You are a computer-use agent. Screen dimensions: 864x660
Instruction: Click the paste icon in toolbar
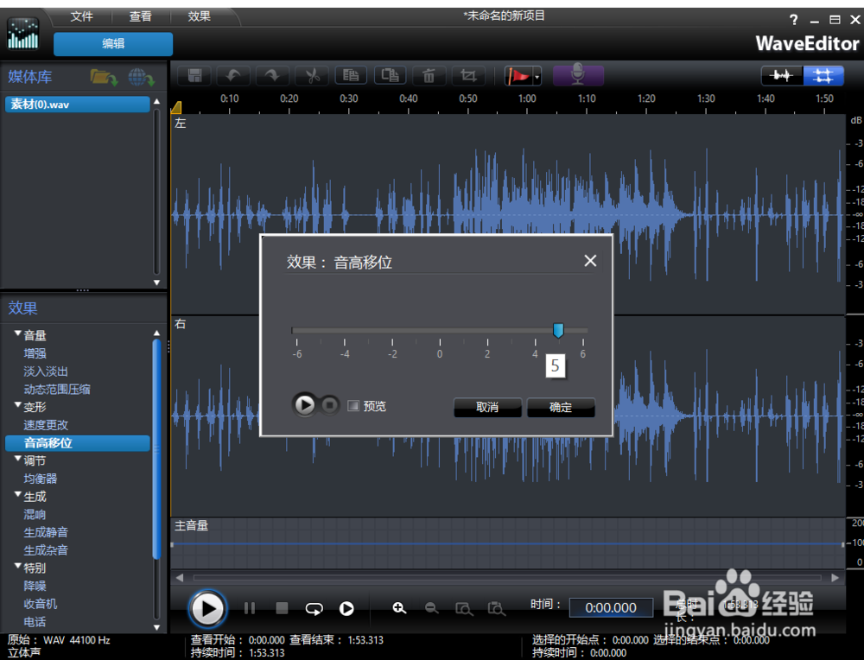click(391, 75)
